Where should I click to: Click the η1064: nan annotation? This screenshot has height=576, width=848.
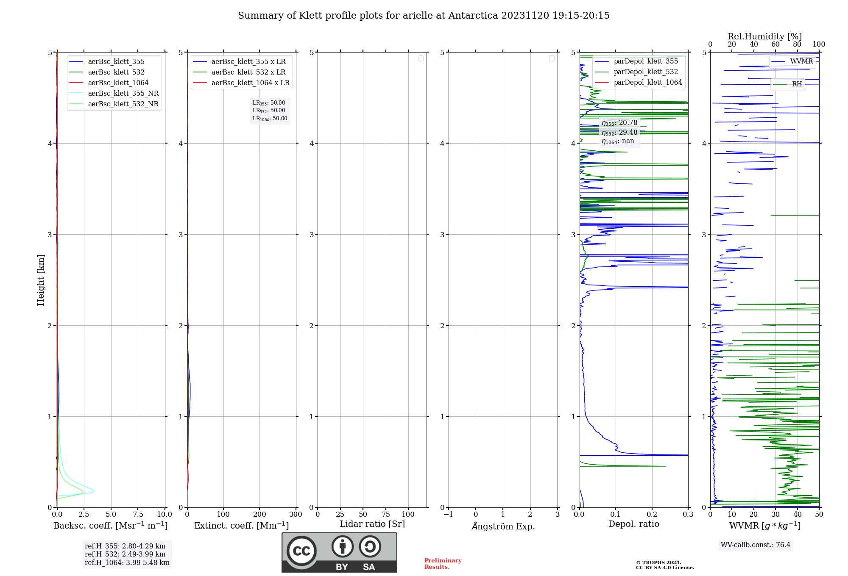click(x=618, y=141)
